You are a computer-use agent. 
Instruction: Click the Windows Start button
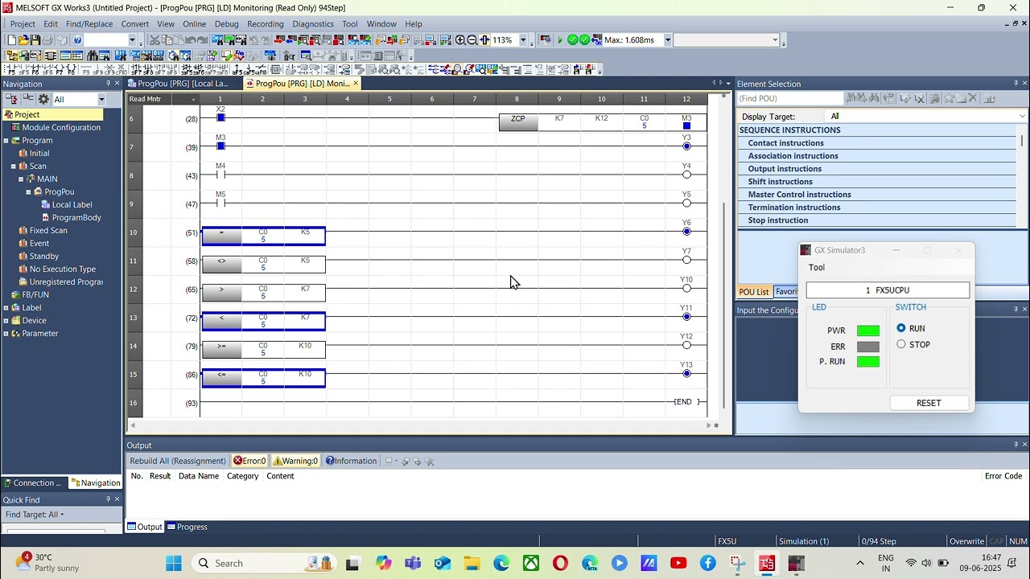tap(174, 563)
